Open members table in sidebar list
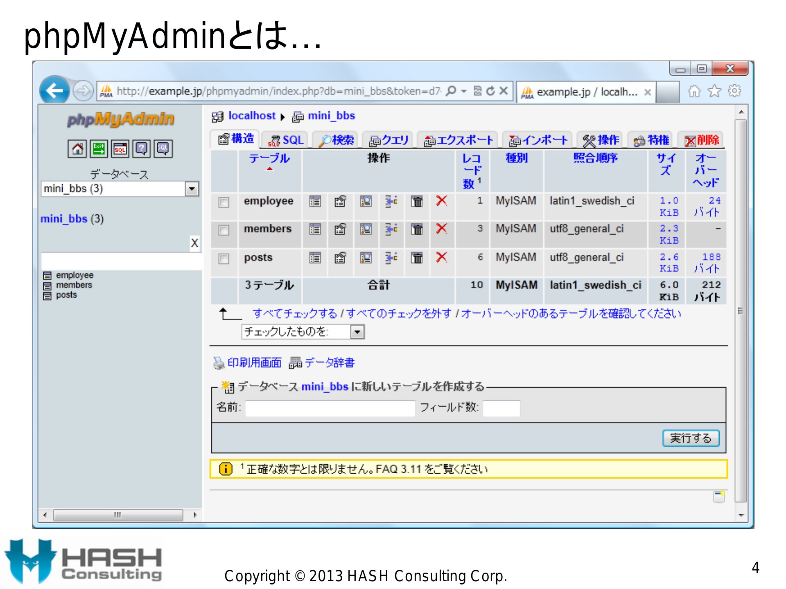Screen dimensions: 786x589 click(x=74, y=285)
